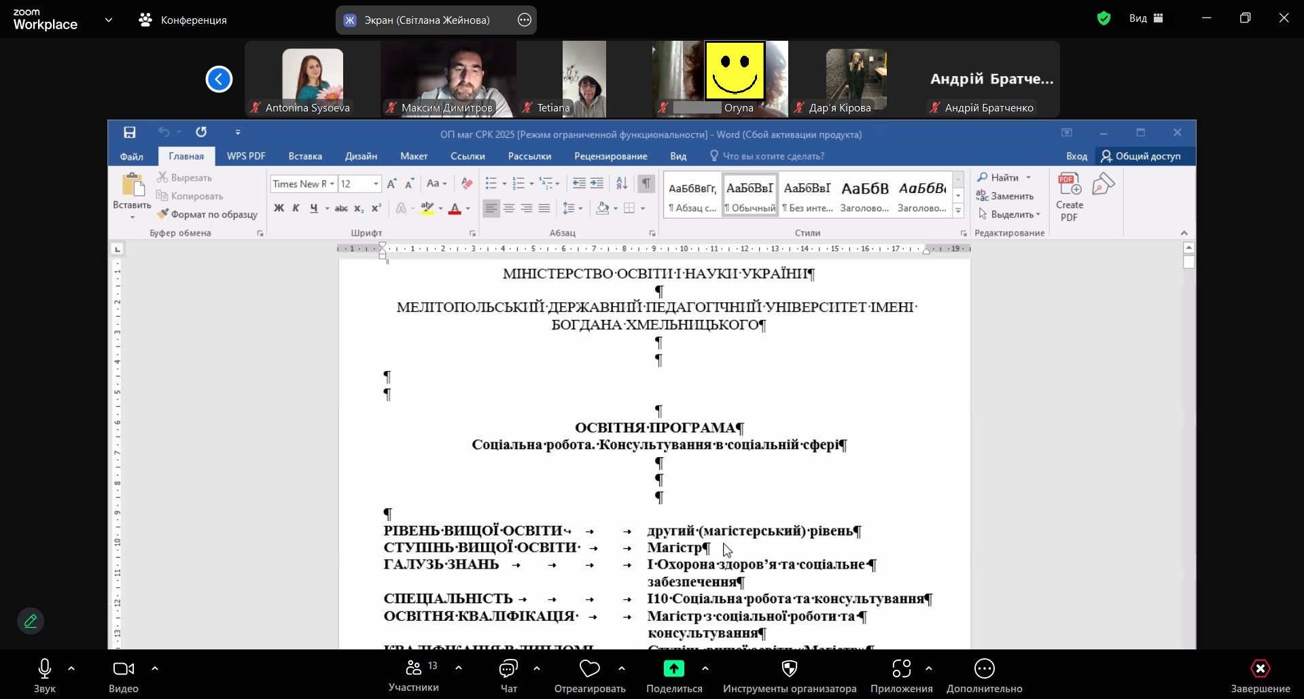Redo action in Word quick access toolbar
Screen dimensions: 1304x699
pos(201,132)
